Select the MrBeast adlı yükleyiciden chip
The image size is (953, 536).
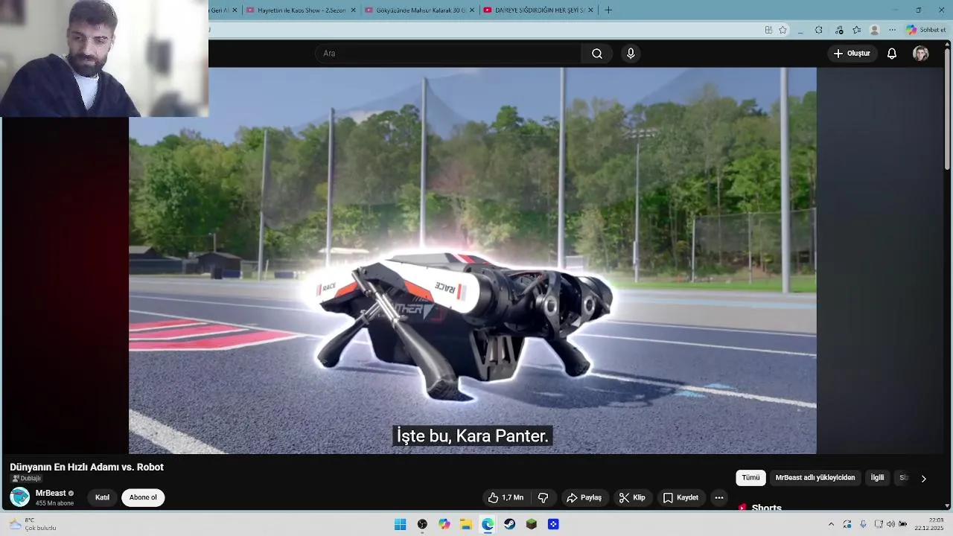pos(815,478)
